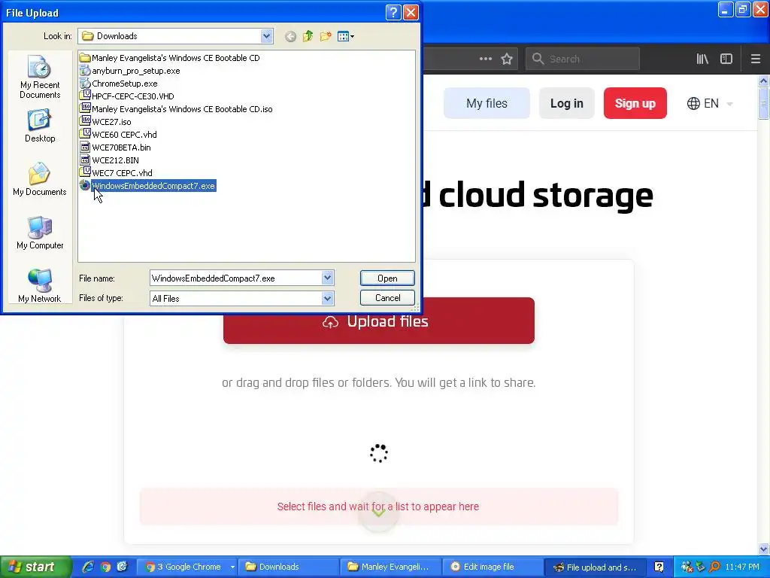The width and height of the screenshot is (770, 578).
Task: Click the page scrollbar up arrow
Action: pos(764,81)
